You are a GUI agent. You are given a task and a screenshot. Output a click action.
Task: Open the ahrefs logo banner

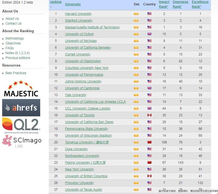(x=21, y=108)
